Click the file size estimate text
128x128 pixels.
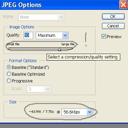(x=41, y=112)
